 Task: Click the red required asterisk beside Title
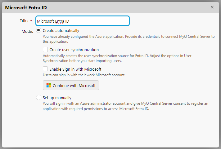[31, 21]
